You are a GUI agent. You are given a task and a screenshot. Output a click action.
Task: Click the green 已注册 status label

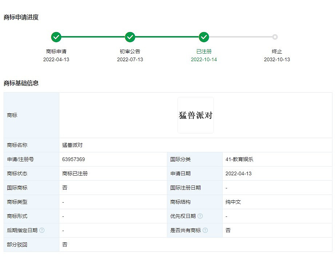click(x=204, y=51)
